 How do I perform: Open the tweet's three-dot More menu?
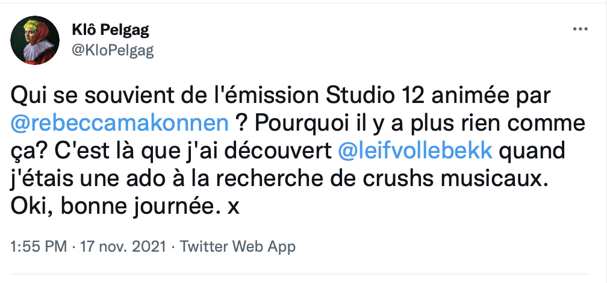tap(579, 29)
